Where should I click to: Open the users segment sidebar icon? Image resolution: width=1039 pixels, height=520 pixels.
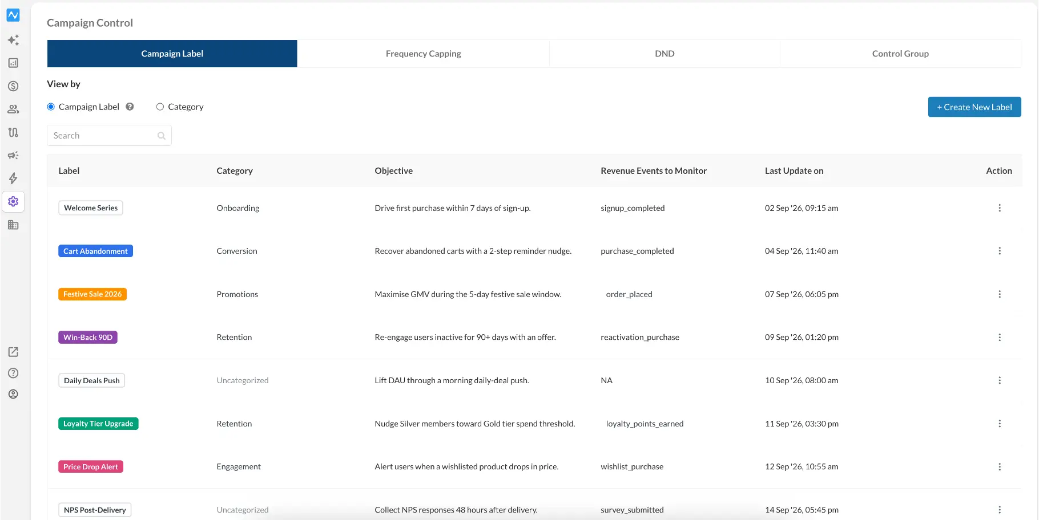[x=13, y=109]
